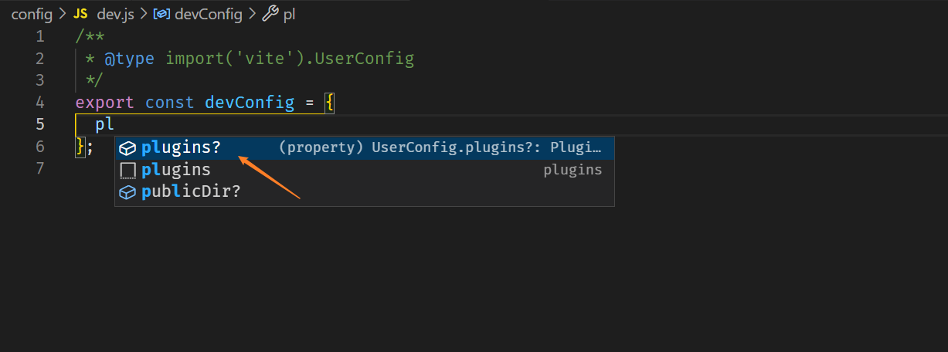The height and width of the screenshot is (352, 948).
Task: Click the closing brace on line 6
Action: pos(80,146)
